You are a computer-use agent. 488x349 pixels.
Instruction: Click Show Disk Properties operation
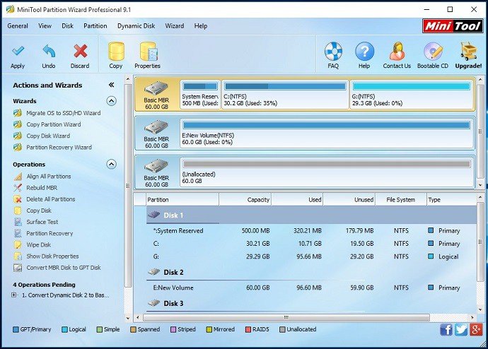pos(52,256)
